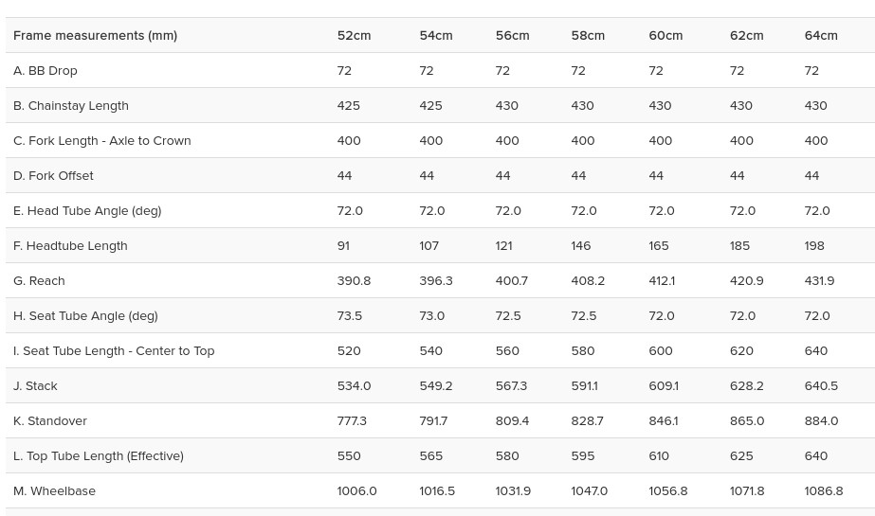This screenshot has height=516, width=875.
Task: Select the 390.8 reach value
Action: tap(354, 281)
